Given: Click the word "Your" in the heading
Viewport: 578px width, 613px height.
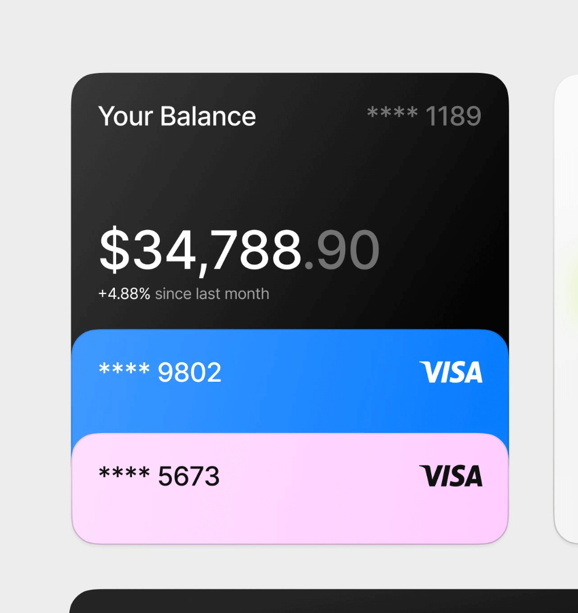Looking at the screenshot, I should [126, 116].
